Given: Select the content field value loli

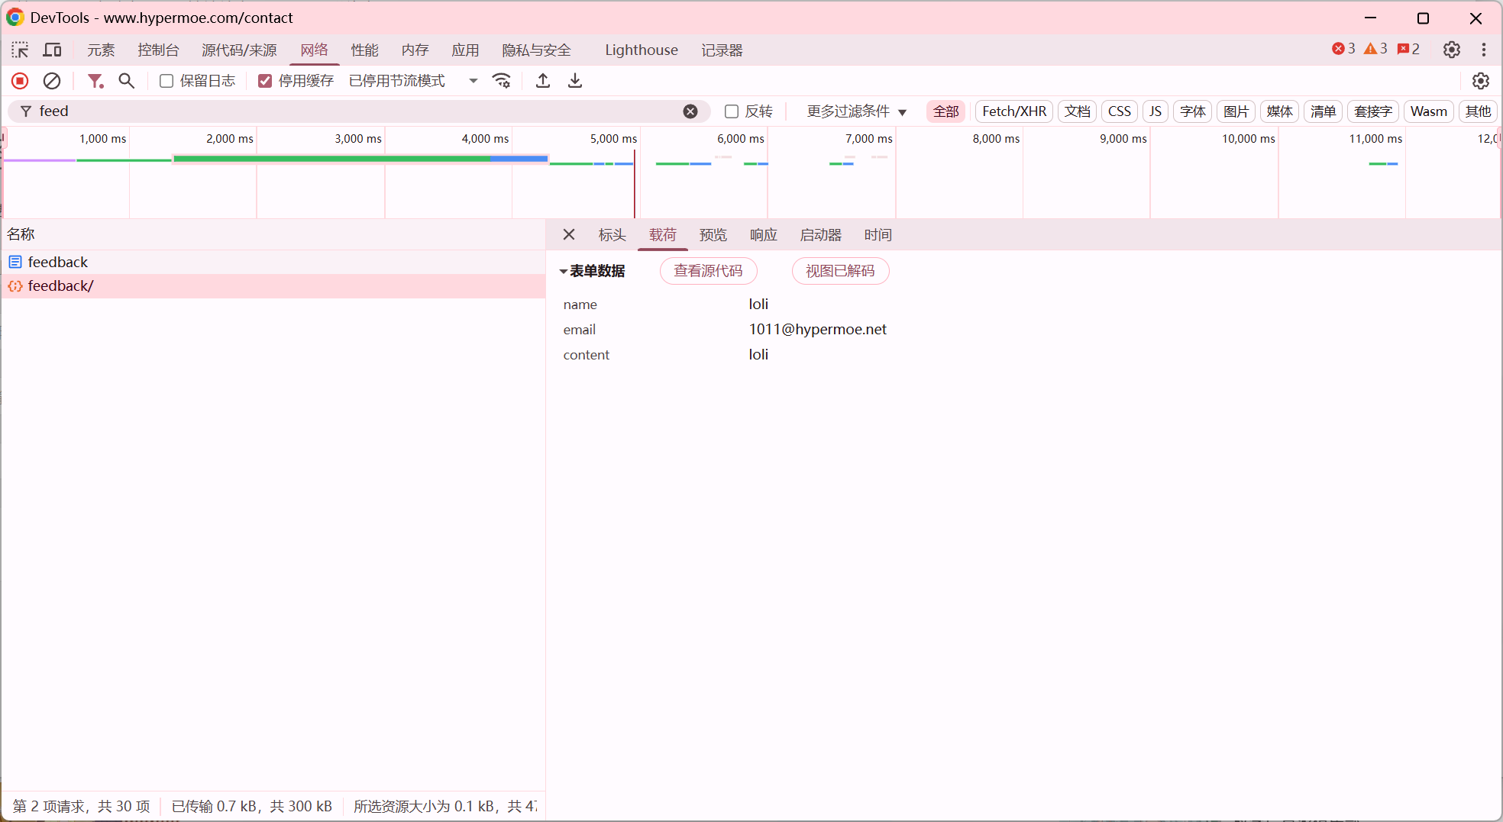Looking at the screenshot, I should click(758, 355).
